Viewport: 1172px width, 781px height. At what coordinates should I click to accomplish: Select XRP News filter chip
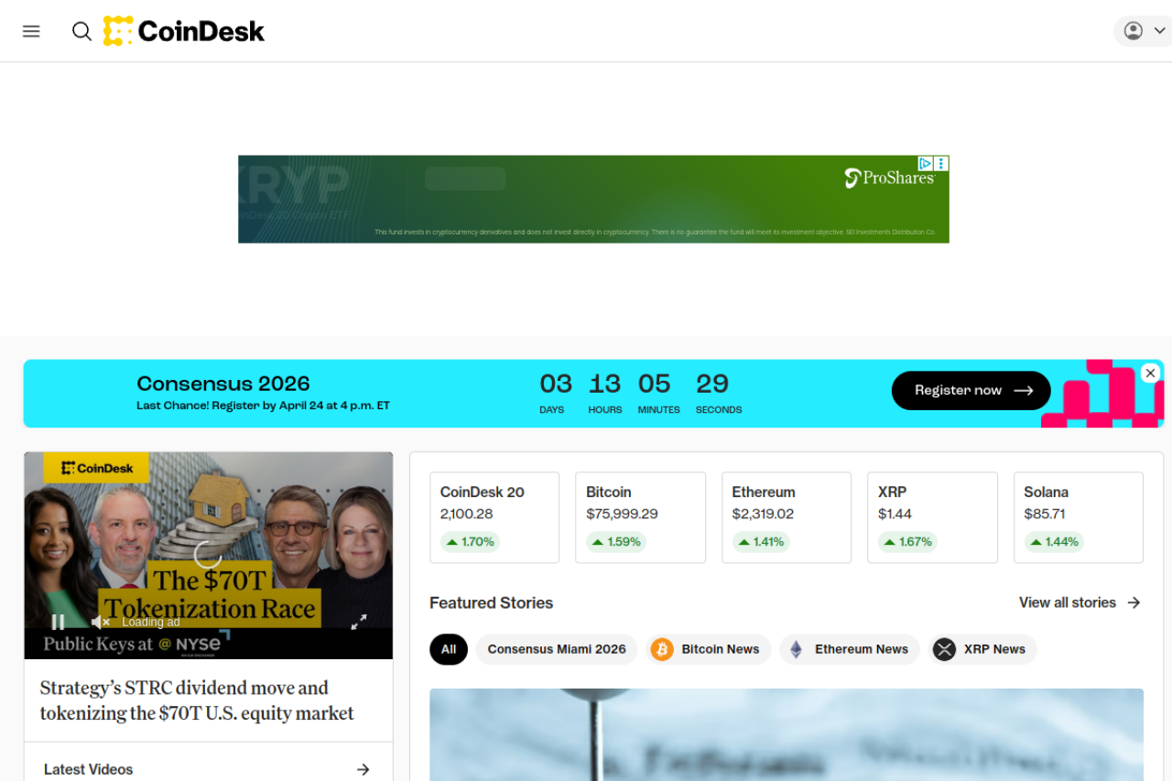[x=982, y=649]
